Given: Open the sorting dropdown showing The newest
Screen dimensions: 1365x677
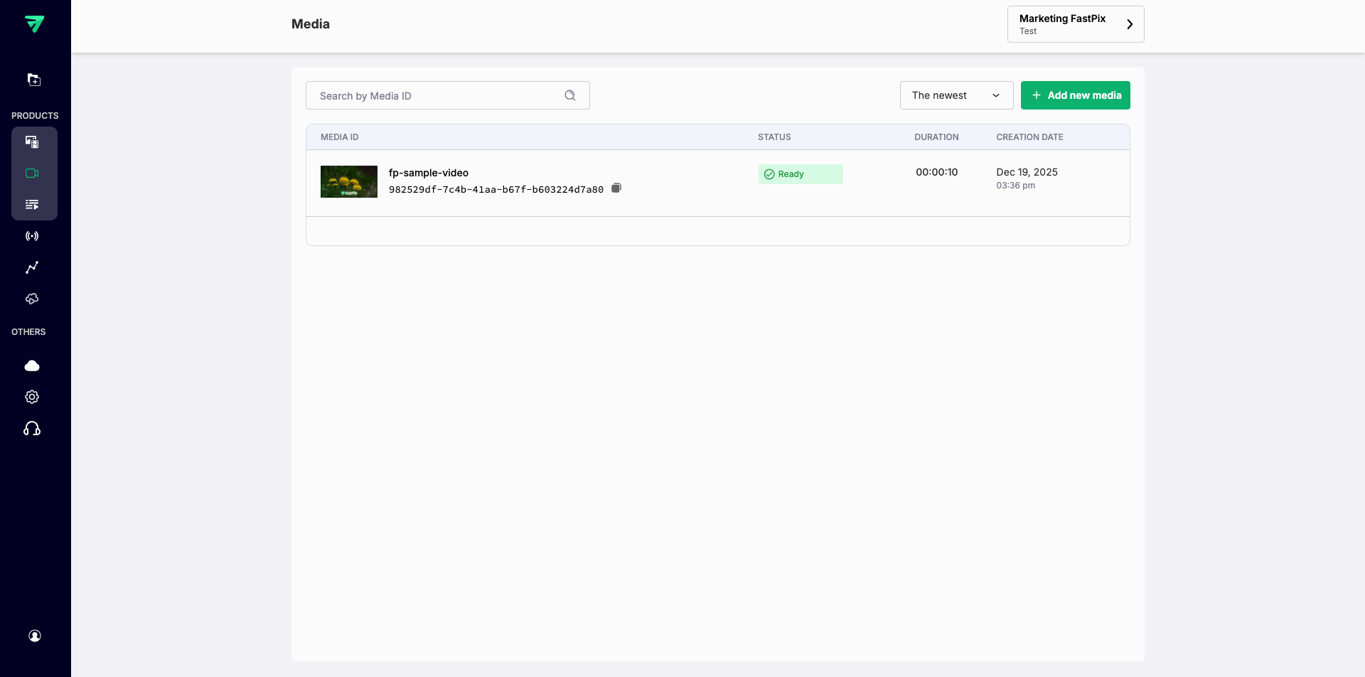Looking at the screenshot, I should click(x=956, y=95).
